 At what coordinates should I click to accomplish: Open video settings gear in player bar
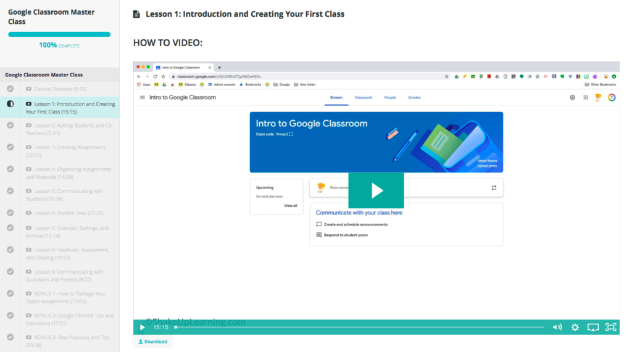coord(575,327)
